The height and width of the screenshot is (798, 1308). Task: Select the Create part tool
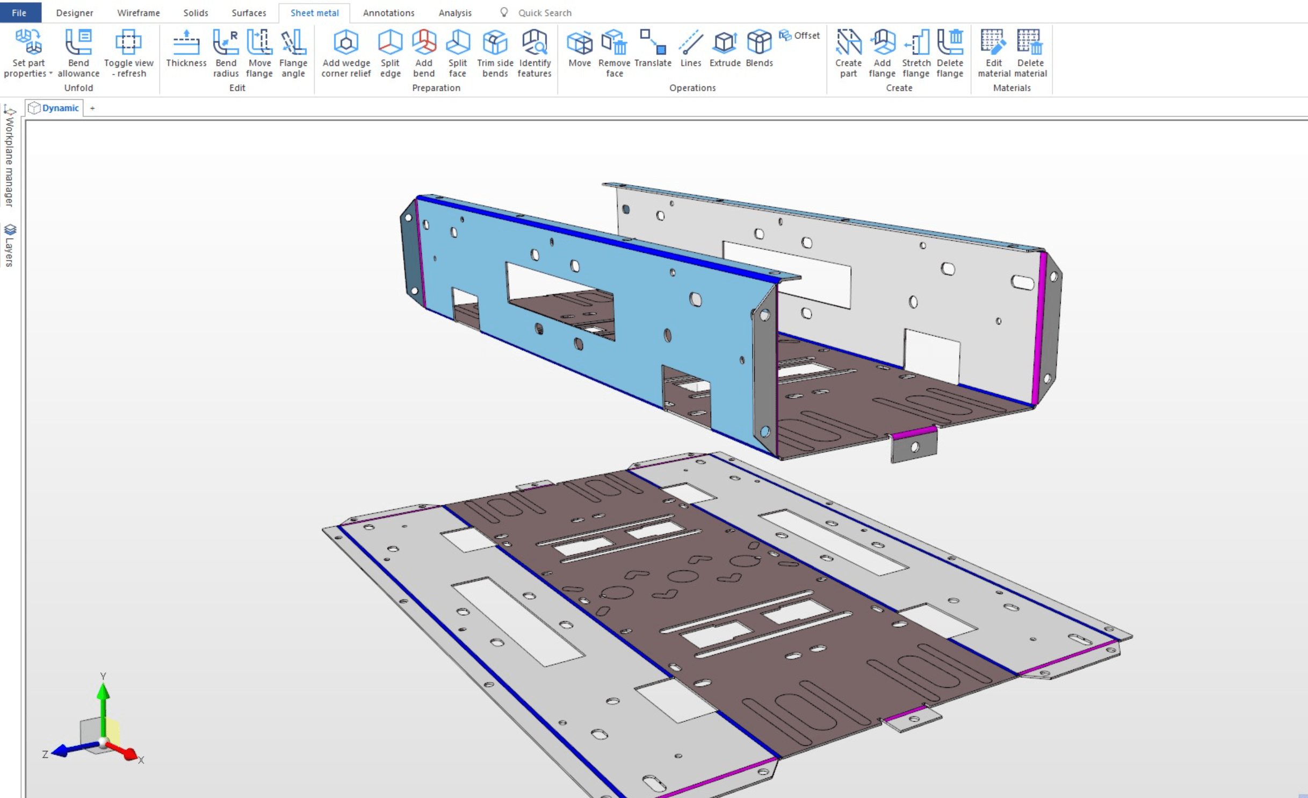(x=848, y=51)
